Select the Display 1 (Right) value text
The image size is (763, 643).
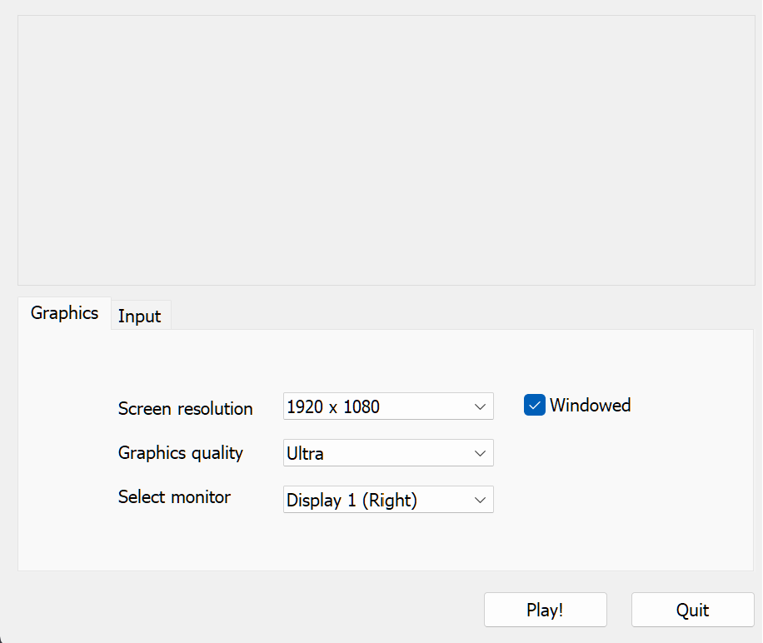click(352, 500)
